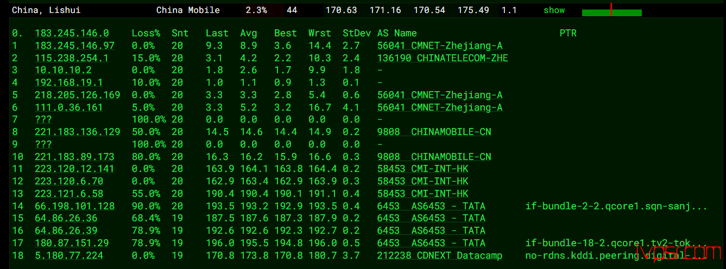The image size is (726, 269).
Task: Click the 175.49 value in summary row
Action: (474, 10)
